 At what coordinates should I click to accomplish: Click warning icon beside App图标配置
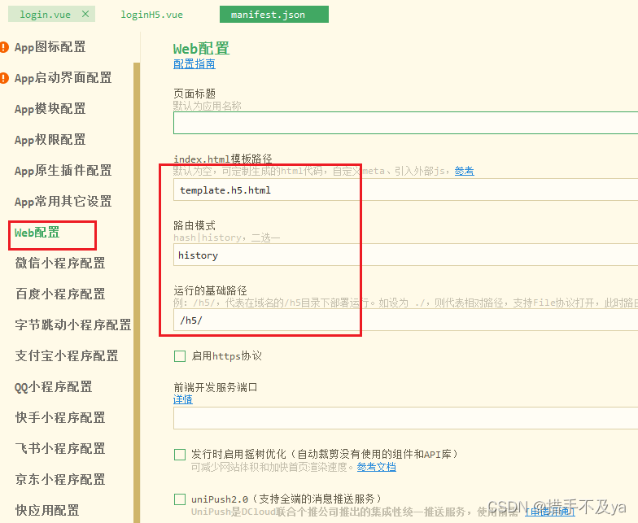tap(5, 47)
